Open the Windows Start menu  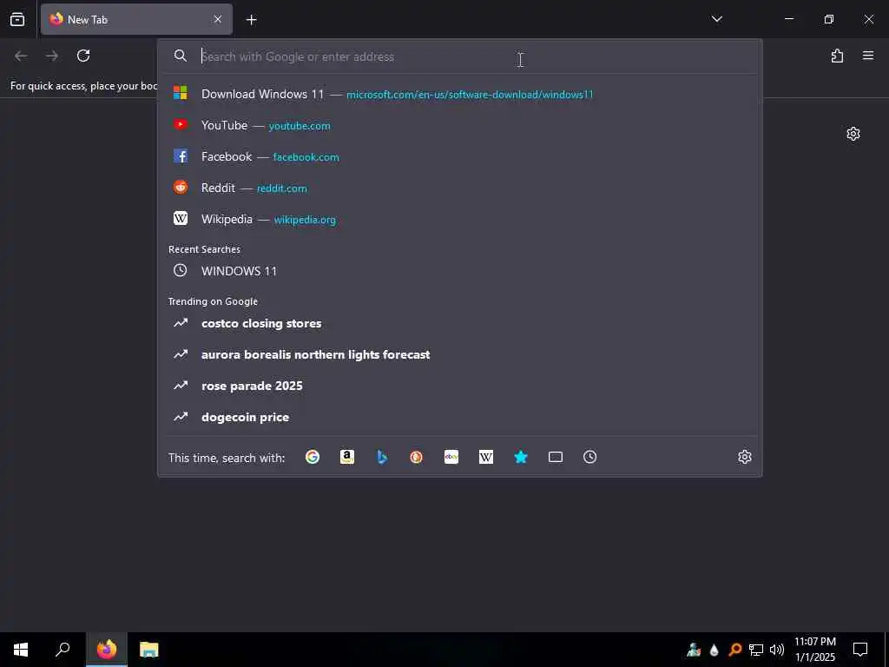click(21, 650)
